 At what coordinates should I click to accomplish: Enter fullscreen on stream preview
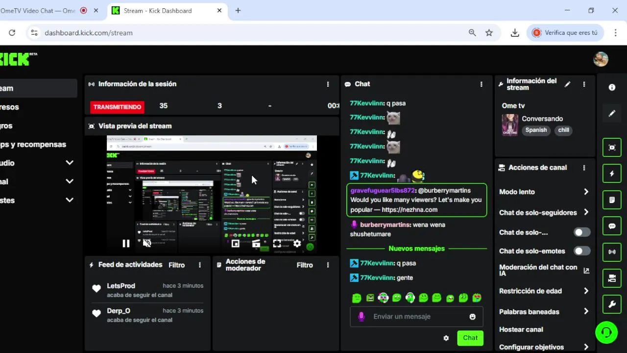pos(277,244)
